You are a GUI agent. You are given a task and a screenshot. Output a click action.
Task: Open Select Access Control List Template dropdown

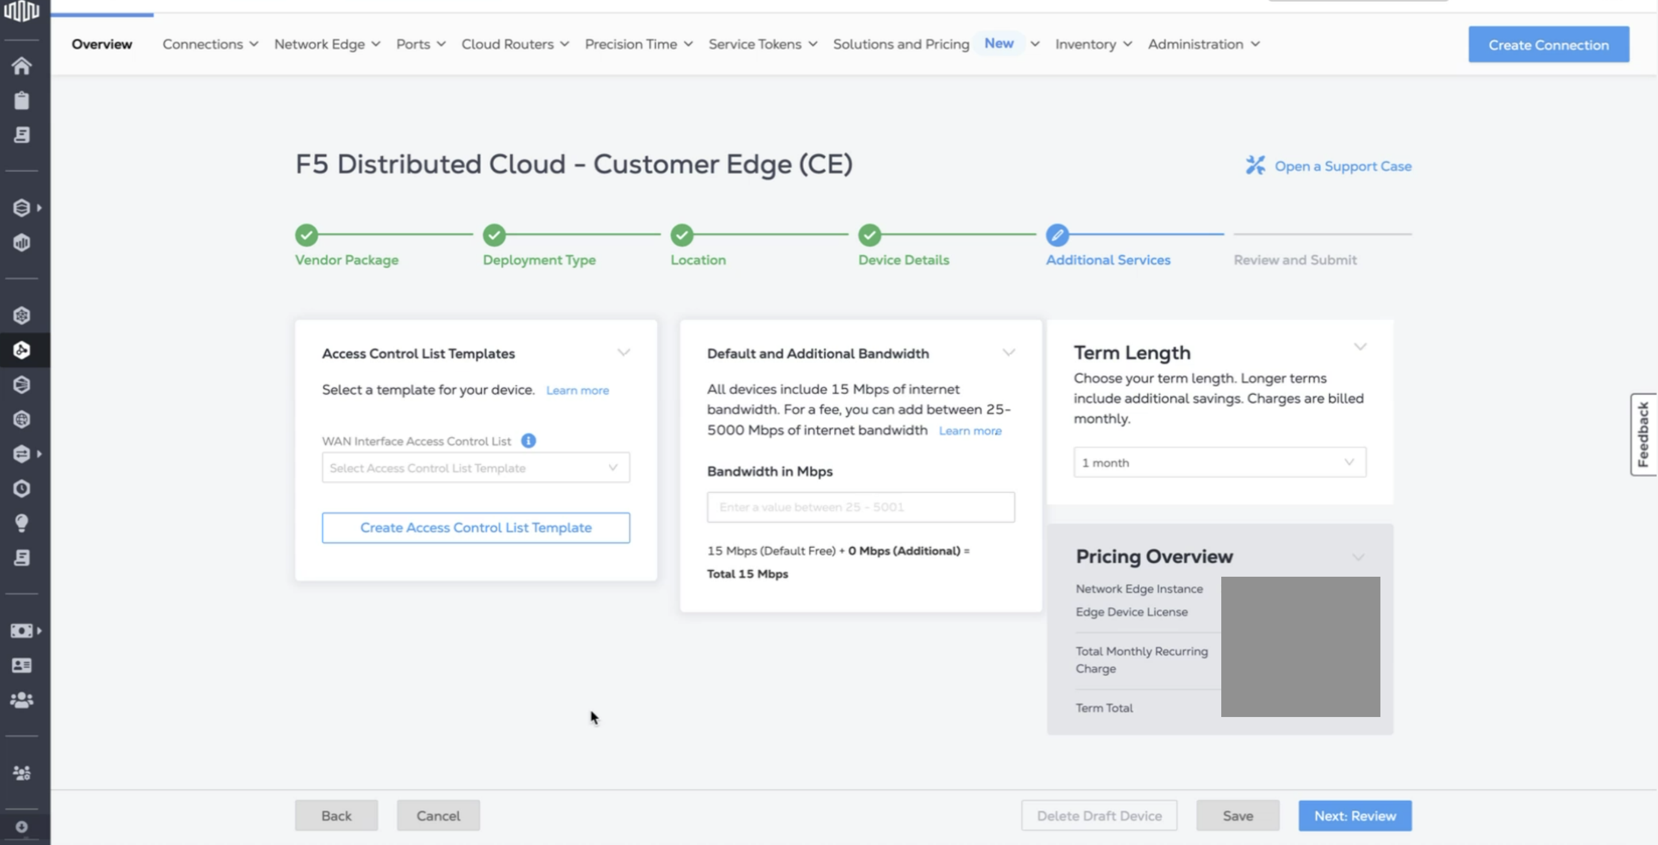tap(475, 467)
